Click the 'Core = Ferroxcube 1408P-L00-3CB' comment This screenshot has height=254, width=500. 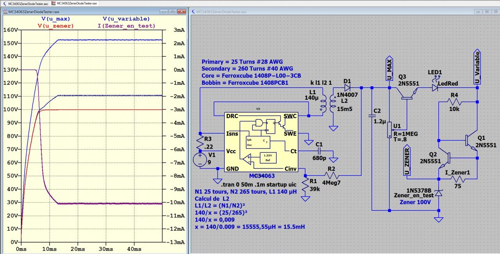pyautogui.click(x=251, y=76)
